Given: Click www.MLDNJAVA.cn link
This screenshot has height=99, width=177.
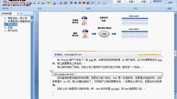Looking at the screenshot, I should coord(149,54).
